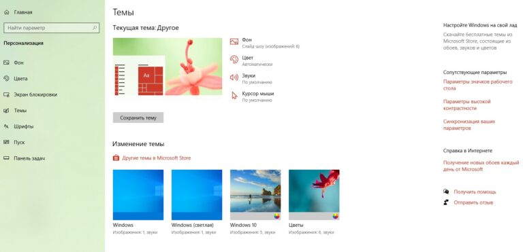This screenshot has height=252, width=523.
Task: Click the Microsoft Store bag icon
Action: click(x=116, y=158)
